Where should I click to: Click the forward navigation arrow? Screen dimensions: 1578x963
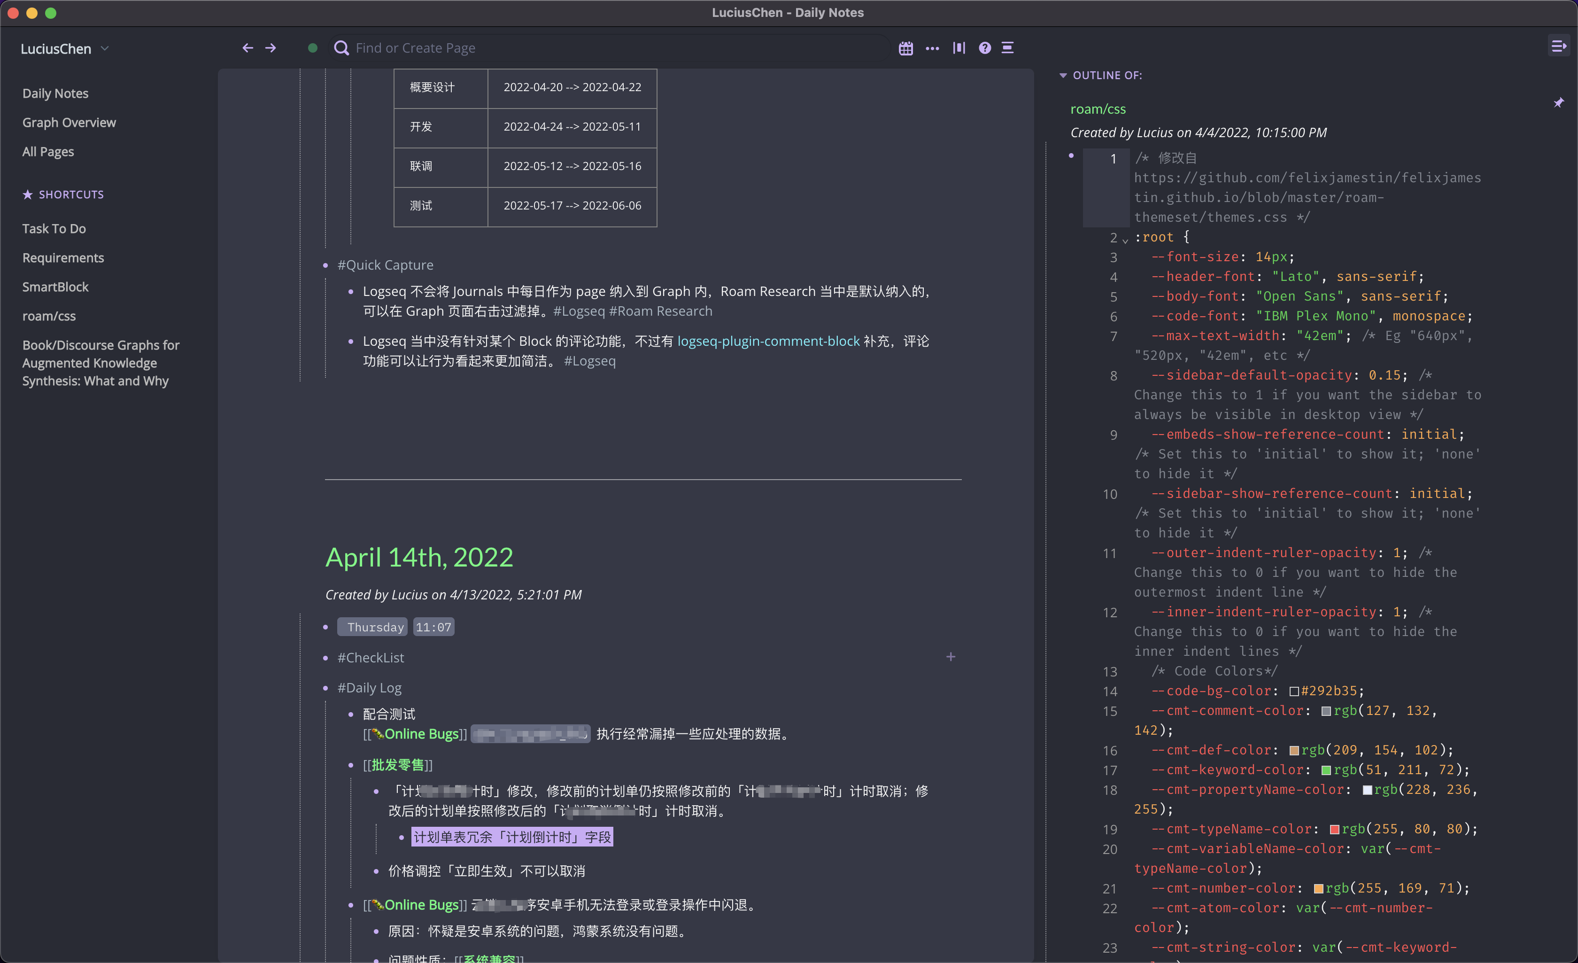coord(271,48)
